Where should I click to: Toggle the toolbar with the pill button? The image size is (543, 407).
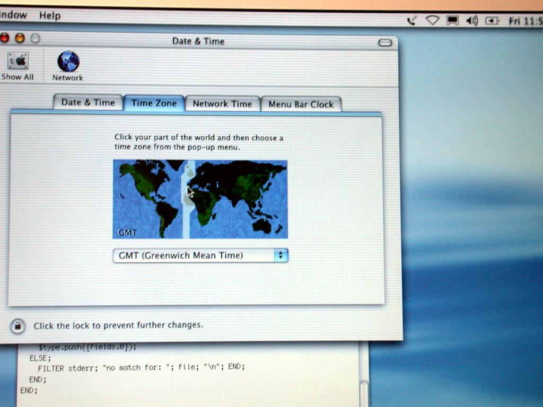coord(385,42)
